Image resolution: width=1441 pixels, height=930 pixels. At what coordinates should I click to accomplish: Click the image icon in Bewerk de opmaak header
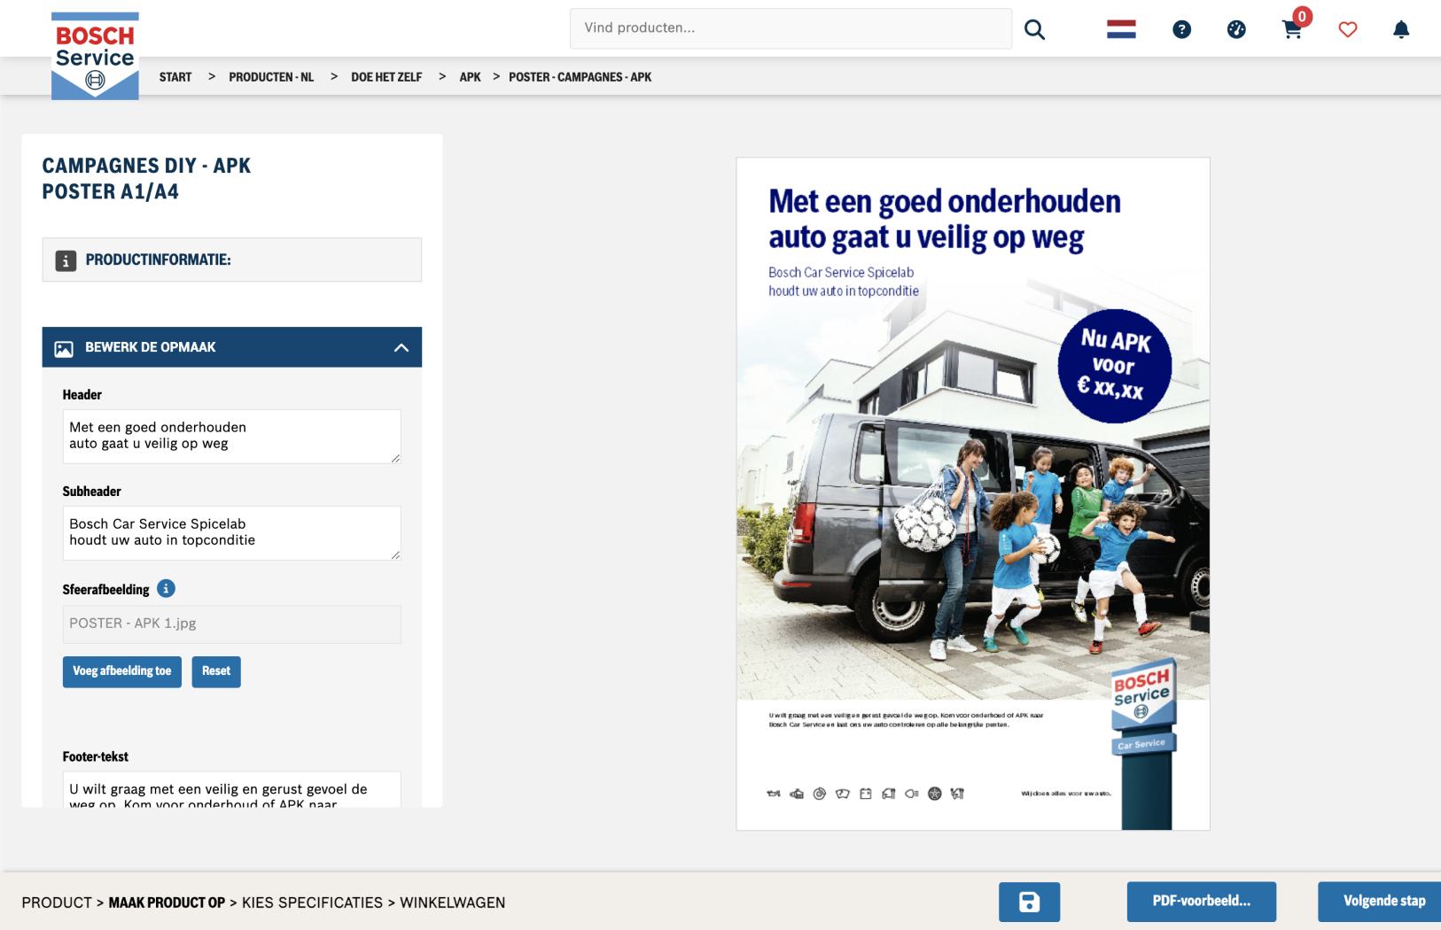pyautogui.click(x=64, y=348)
